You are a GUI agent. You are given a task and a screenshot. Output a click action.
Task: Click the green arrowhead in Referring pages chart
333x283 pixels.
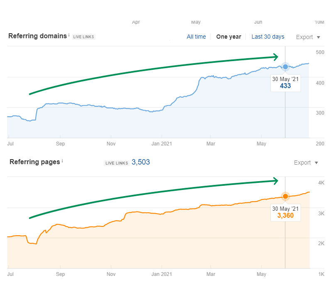click(275, 180)
